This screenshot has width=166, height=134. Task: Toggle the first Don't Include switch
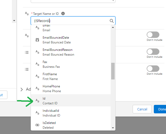click(153, 35)
